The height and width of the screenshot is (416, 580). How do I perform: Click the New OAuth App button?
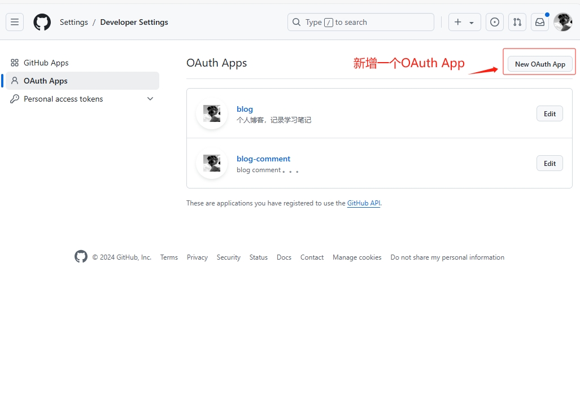tap(540, 64)
